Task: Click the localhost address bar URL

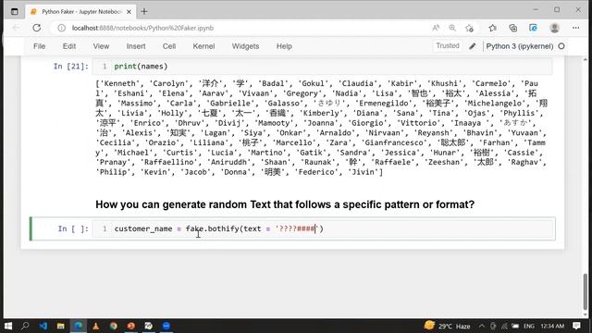Action: pos(142,28)
